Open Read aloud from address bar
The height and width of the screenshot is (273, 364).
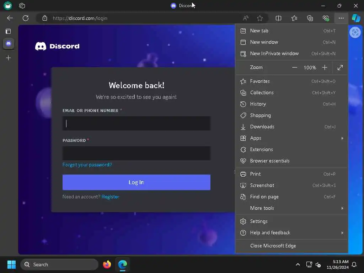point(246,18)
